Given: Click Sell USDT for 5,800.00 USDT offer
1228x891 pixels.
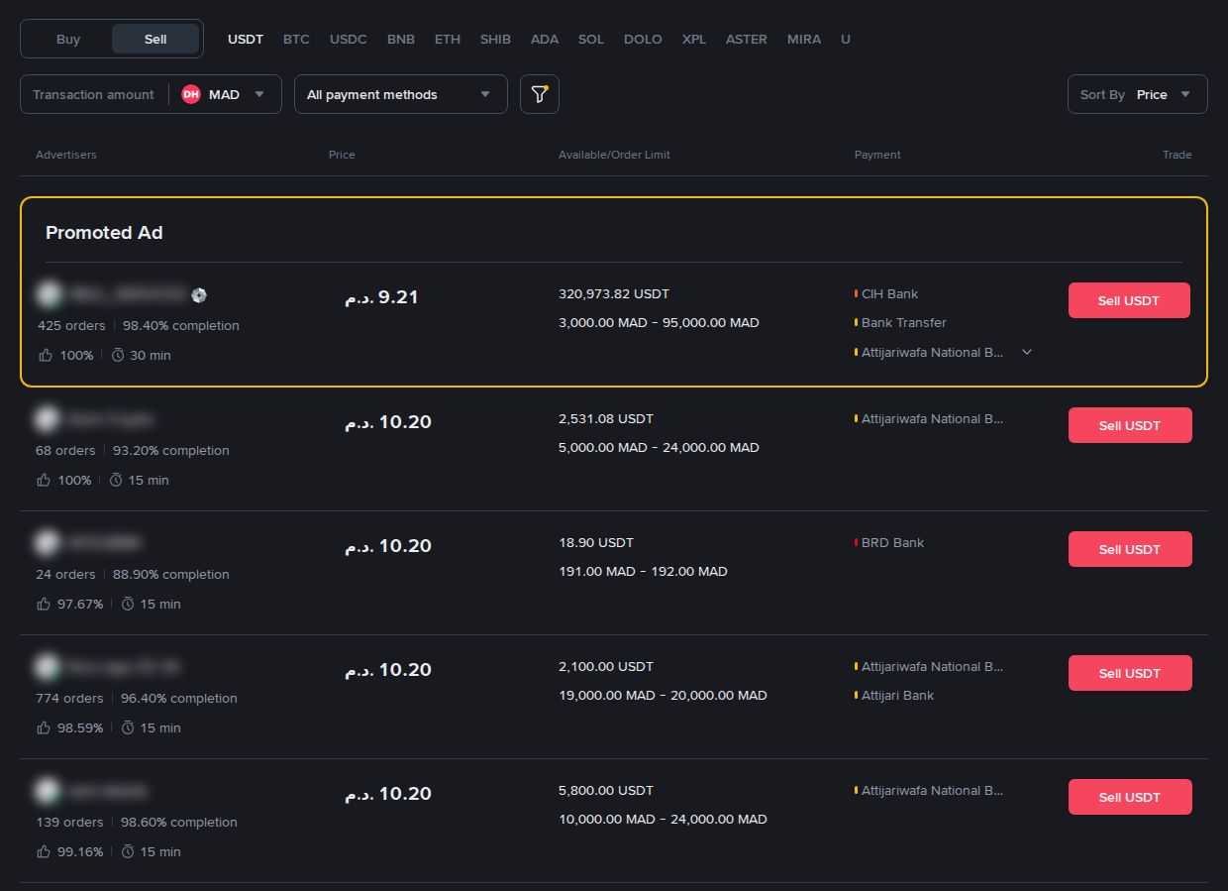Looking at the screenshot, I should coord(1130,797).
